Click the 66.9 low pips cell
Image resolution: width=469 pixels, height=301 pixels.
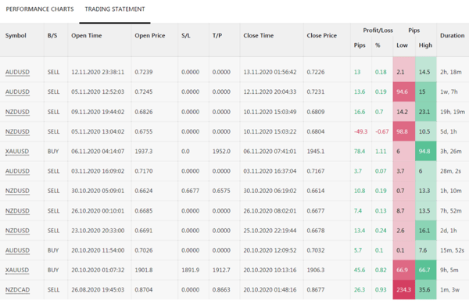click(404, 271)
